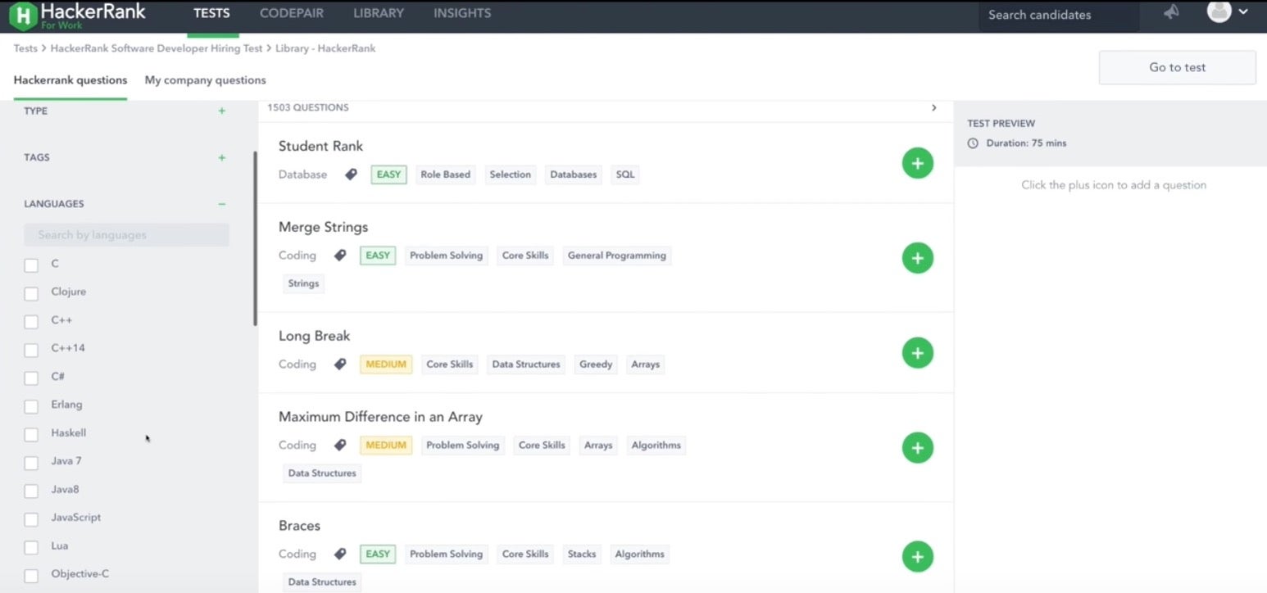Expand the TYPE filter section
The image size is (1267, 593).
[x=221, y=111]
